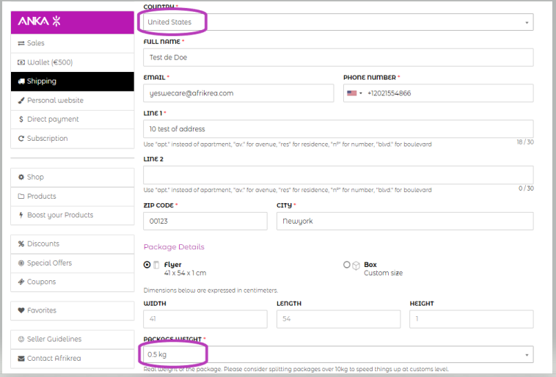
Task: Click the Height dimension field
Action: tap(471, 319)
